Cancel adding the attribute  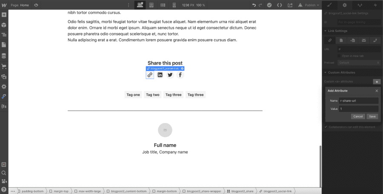click(358, 116)
